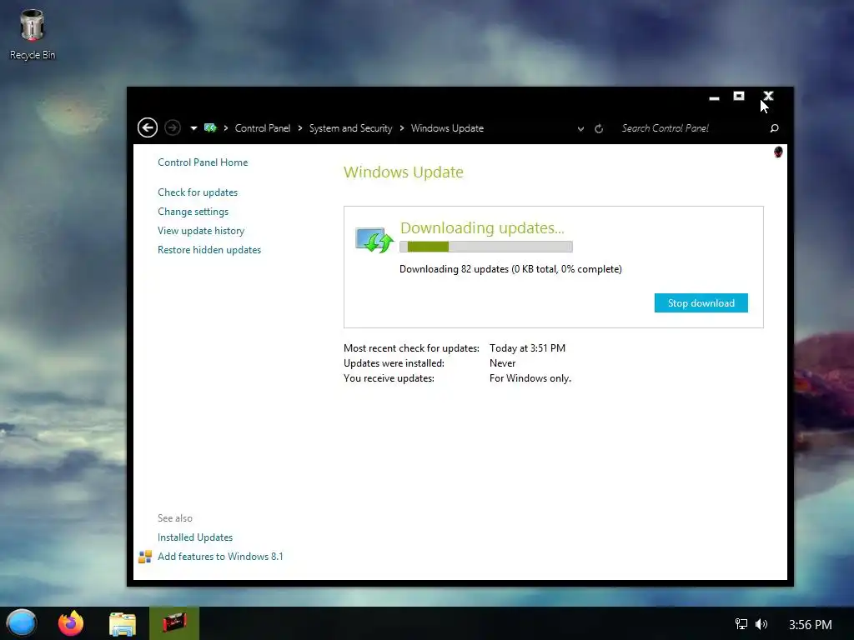
Task: Click the Control Panel address bar icon
Action: click(x=210, y=127)
